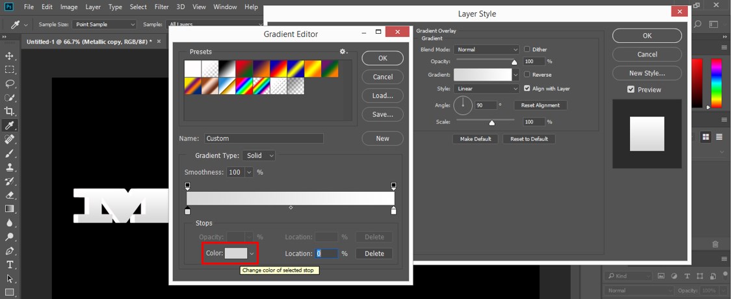Click Save in Gradient Editor
Screen dimensions: 732x299
click(x=382, y=114)
